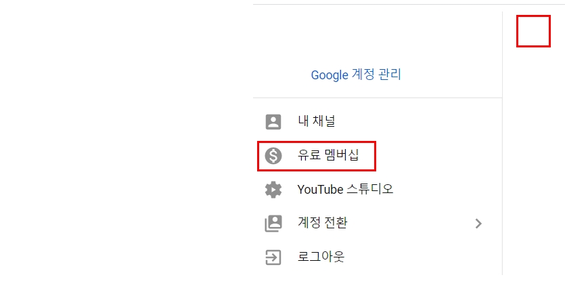Click the blank space right of 내 채널
565x292 pixels.
(418, 122)
